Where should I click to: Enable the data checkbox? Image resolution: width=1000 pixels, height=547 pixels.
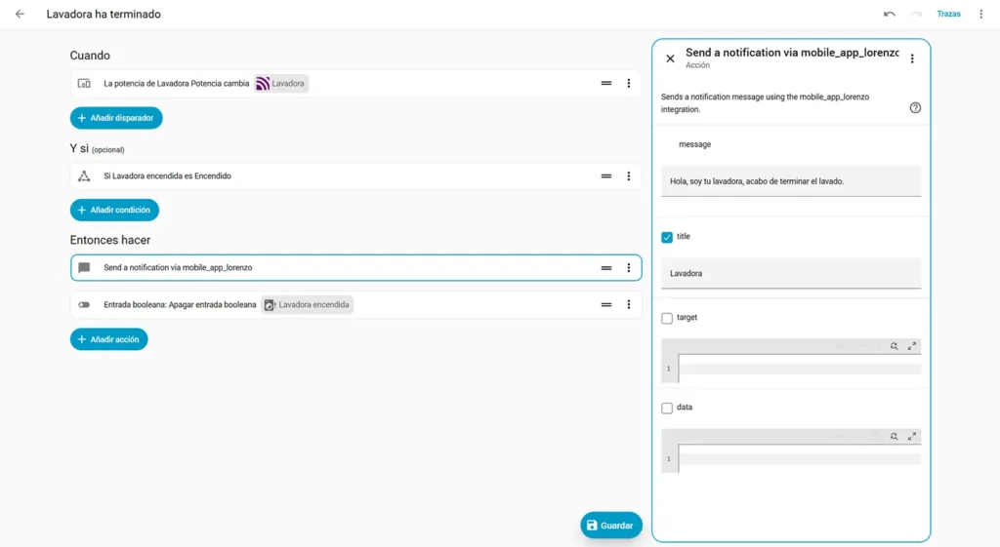click(667, 409)
